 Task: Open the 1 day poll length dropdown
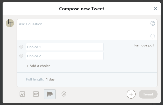[x=50, y=79]
